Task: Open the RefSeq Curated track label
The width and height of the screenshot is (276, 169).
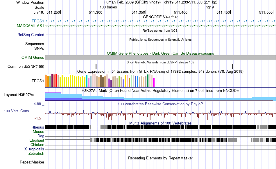Action: pos(31,35)
